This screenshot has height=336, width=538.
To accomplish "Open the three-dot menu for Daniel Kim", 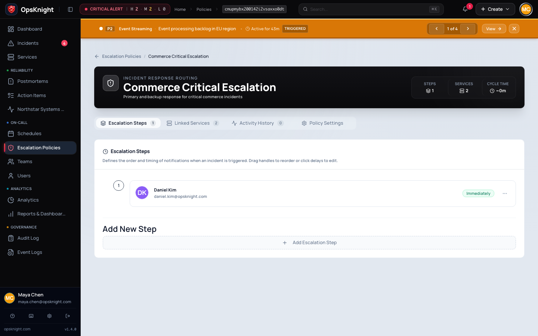I will pyautogui.click(x=505, y=193).
